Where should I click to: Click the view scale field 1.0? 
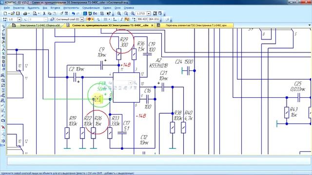(13, 19)
